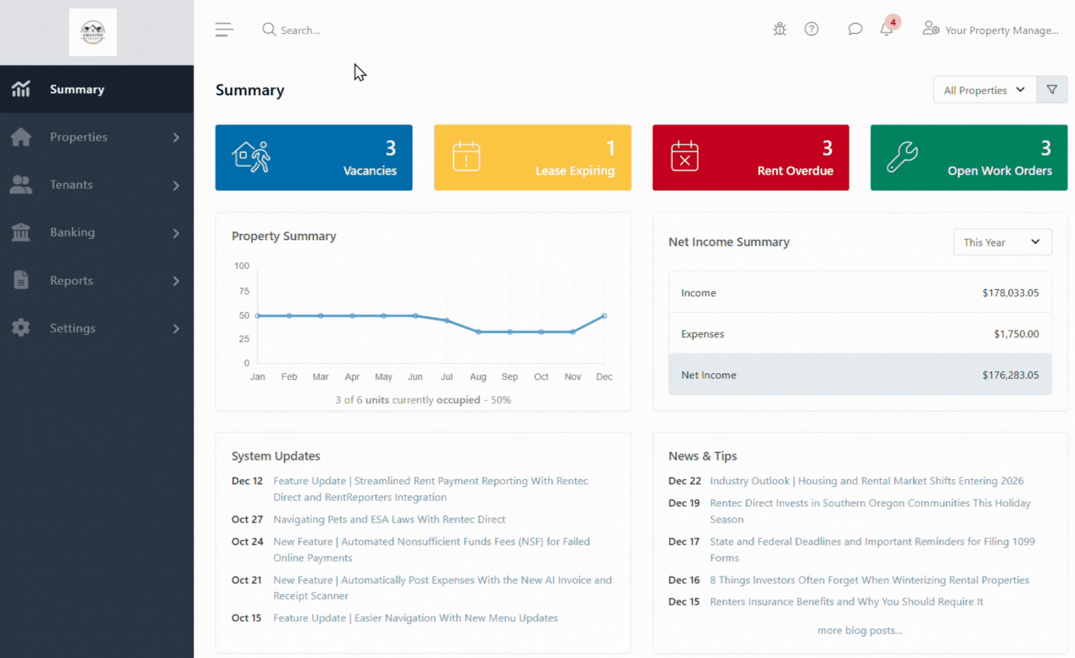Click the filter funnel icon

[1052, 90]
